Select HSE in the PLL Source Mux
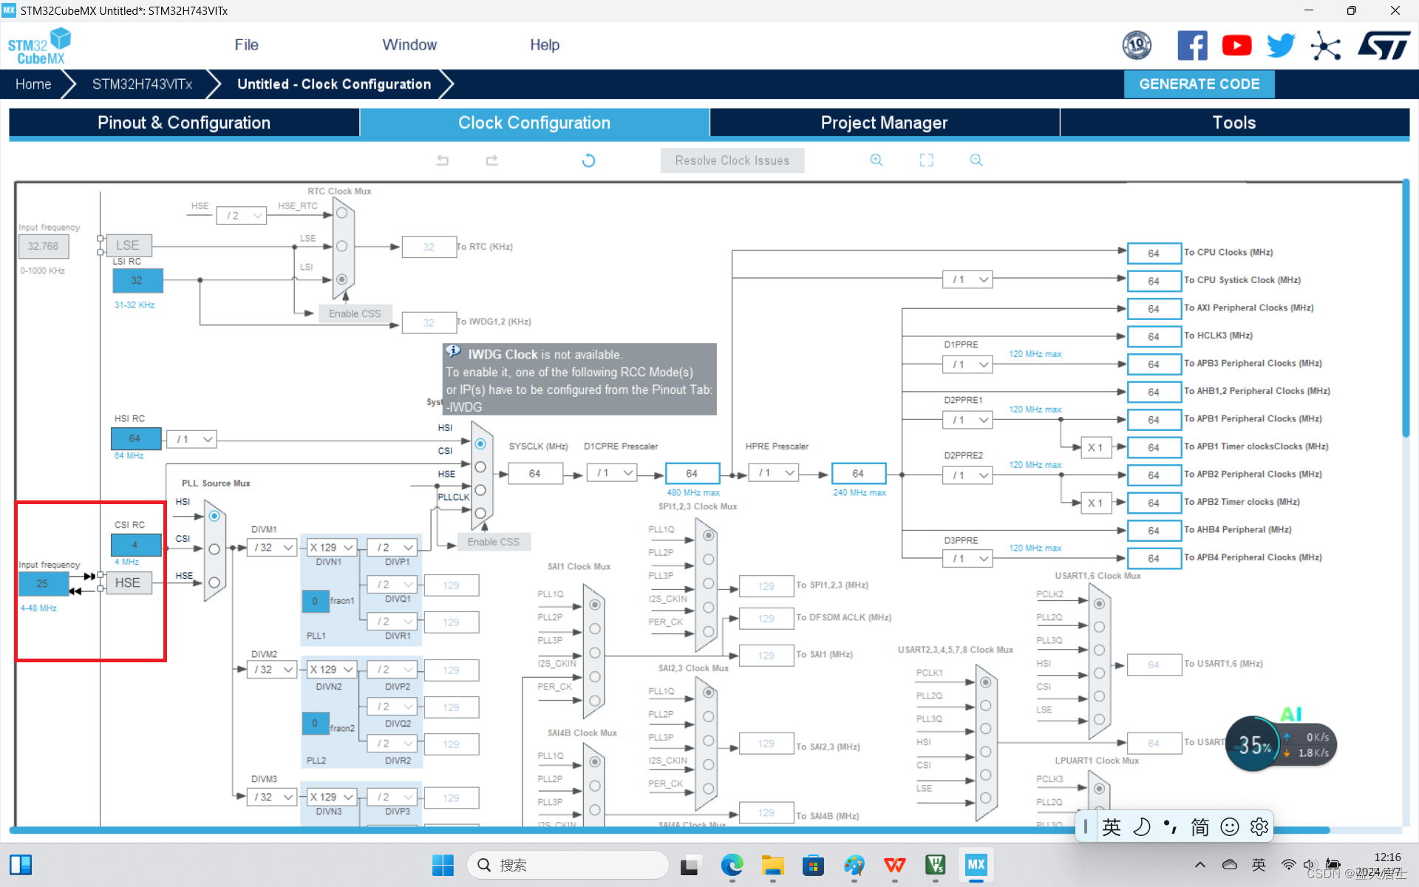This screenshot has width=1419, height=887. tap(214, 582)
